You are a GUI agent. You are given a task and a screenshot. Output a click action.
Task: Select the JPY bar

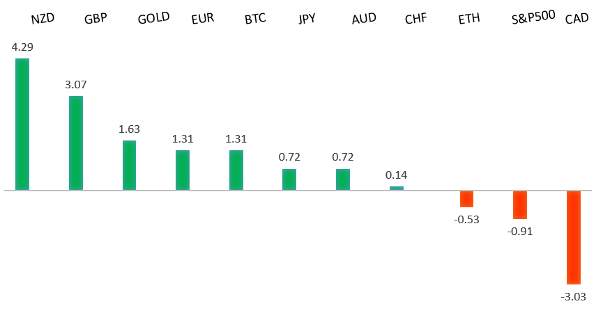click(x=289, y=179)
